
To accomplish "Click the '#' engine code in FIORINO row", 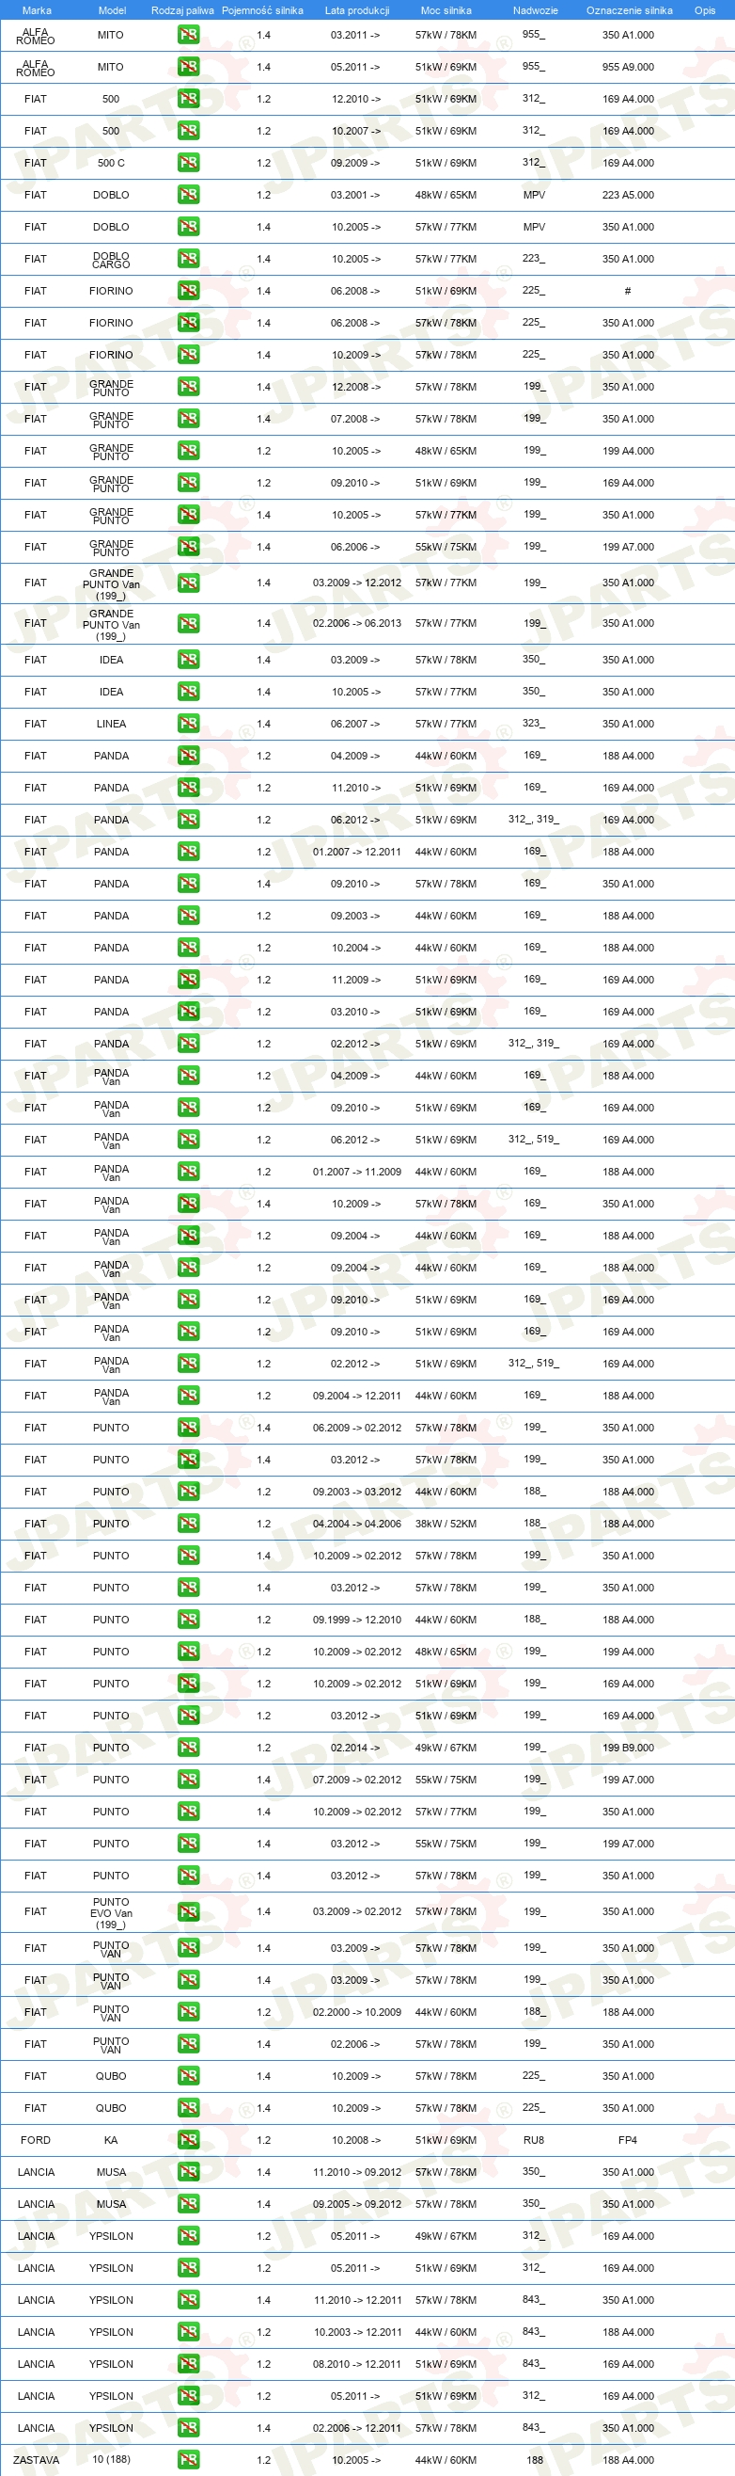I will coord(628,291).
